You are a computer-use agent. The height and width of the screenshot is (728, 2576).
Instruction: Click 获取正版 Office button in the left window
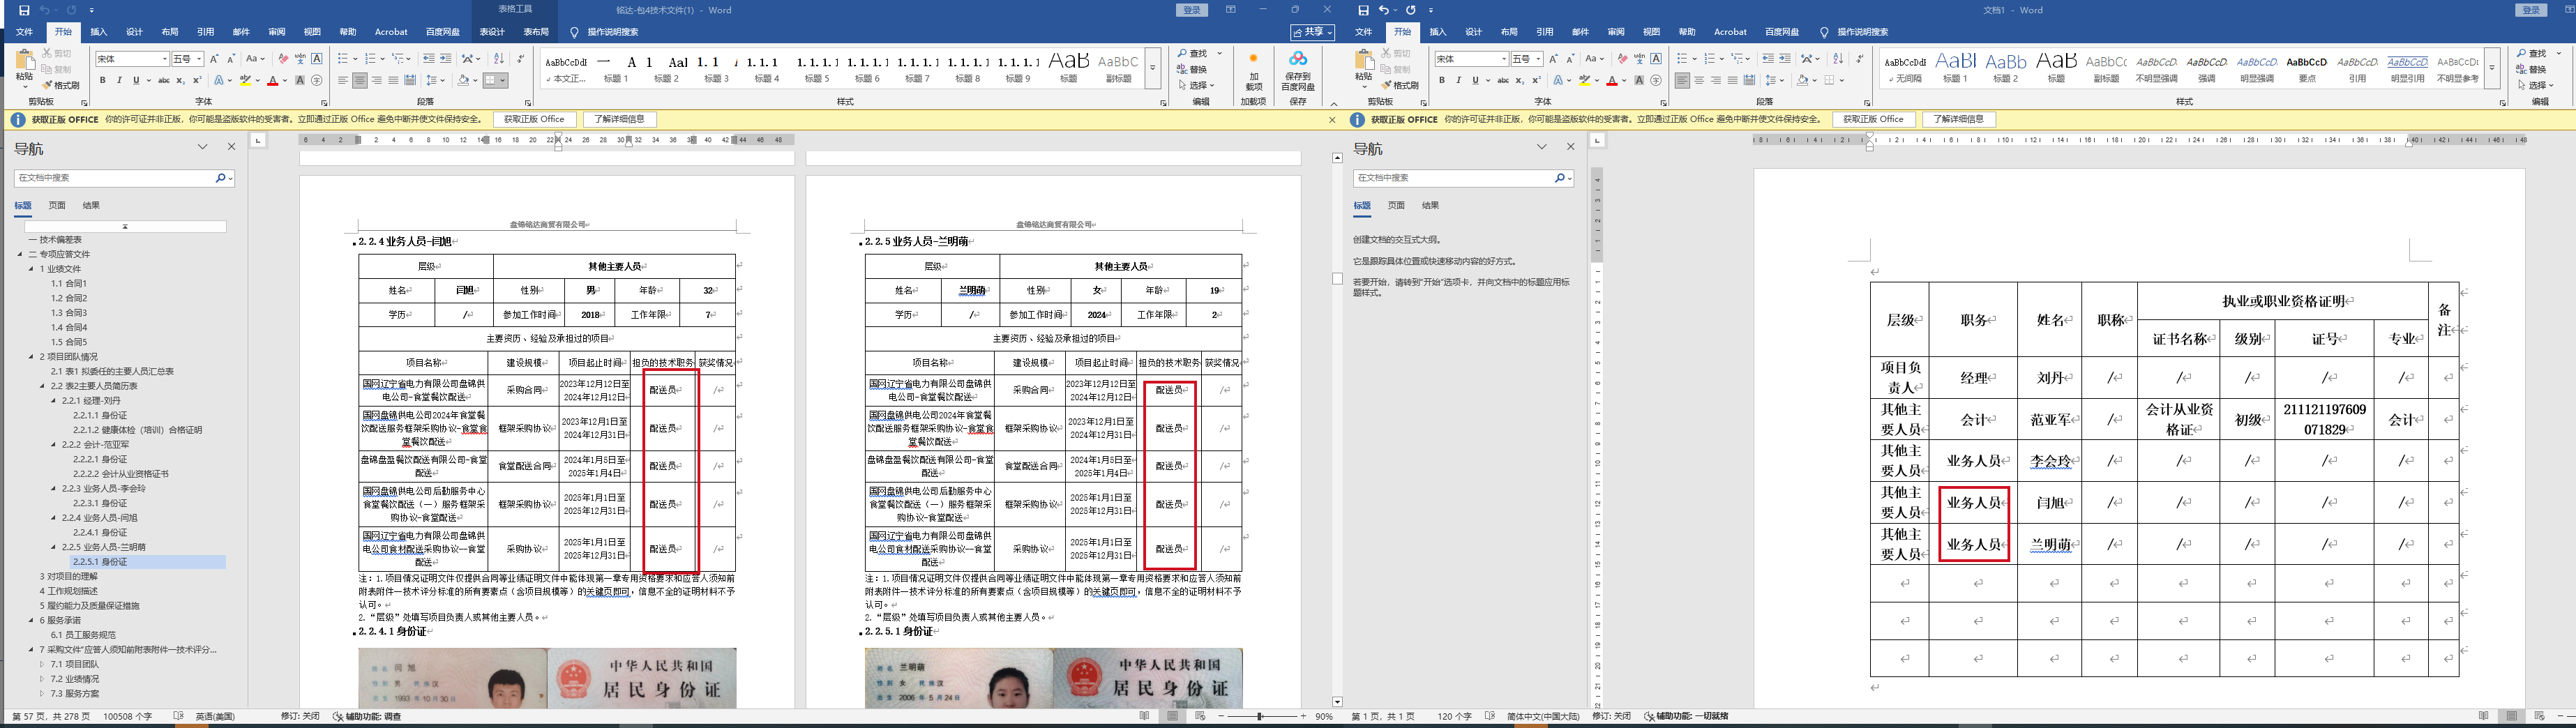[534, 119]
